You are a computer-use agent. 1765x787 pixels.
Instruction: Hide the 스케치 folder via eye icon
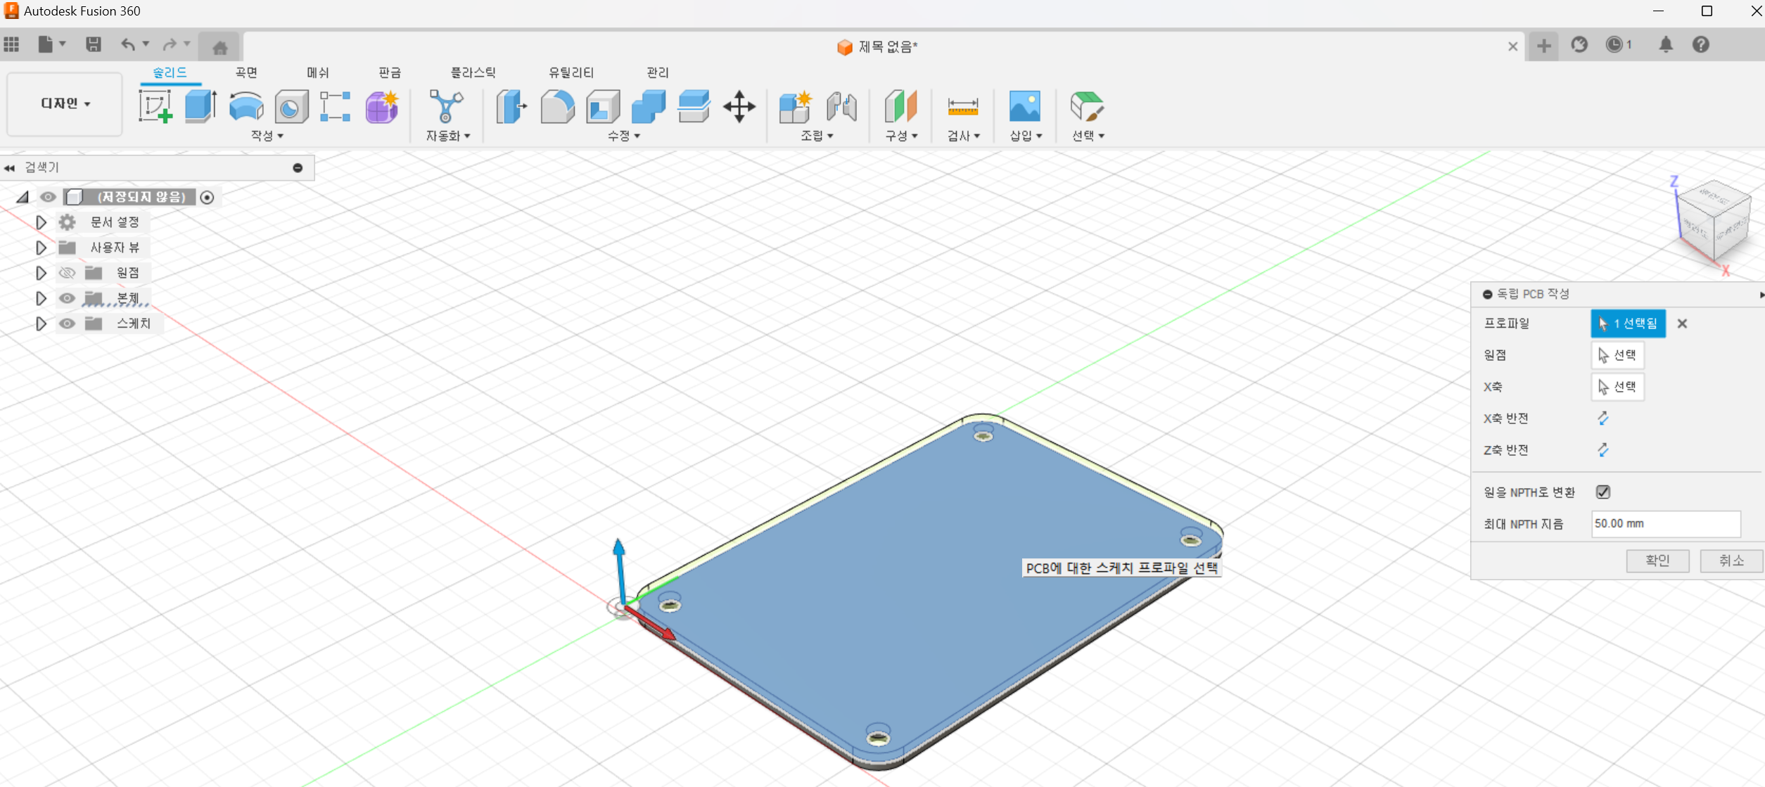point(67,324)
